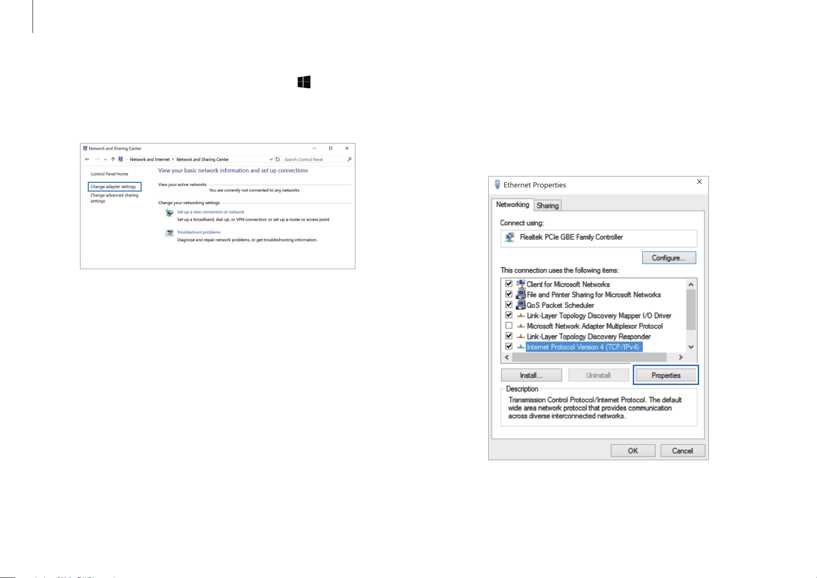
Task: Click the horizontal scrollbar thumb in items list
Action: (x=590, y=357)
